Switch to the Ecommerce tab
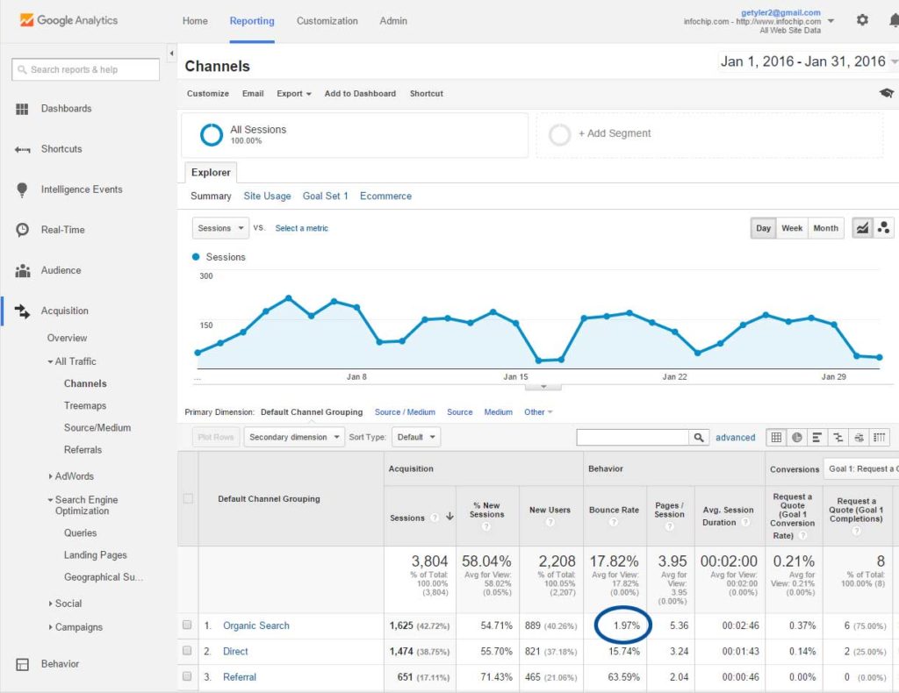 (x=385, y=196)
